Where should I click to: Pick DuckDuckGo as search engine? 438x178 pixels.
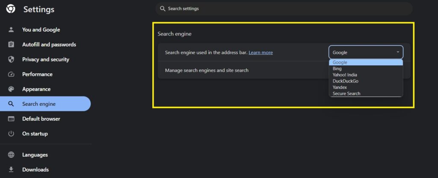point(366,81)
